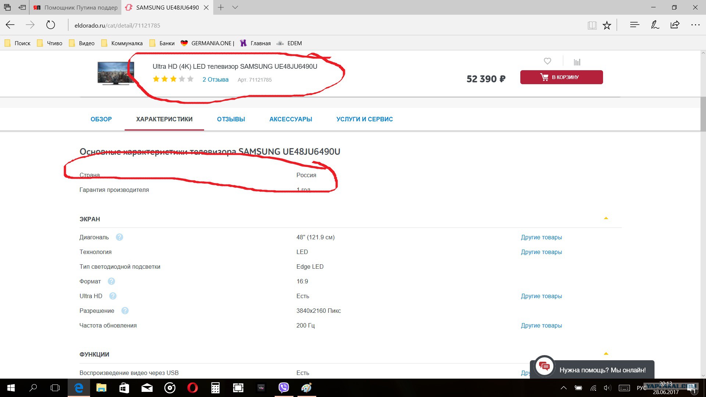
Task: Open Opera browser from the taskbar
Action: point(192,388)
